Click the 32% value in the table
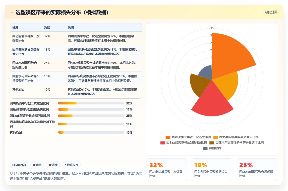This screenshot has width=288, height=191. (x=47, y=36)
